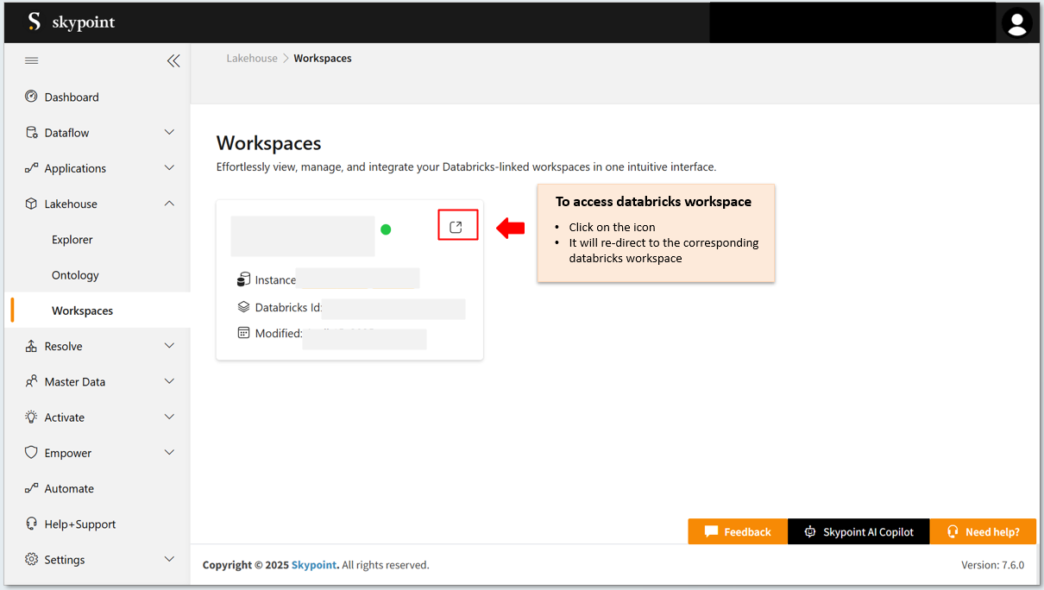Viewport: 1044px width, 590px height.
Task: Expand the Dataflow menu chevron
Action: pos(169,132)
